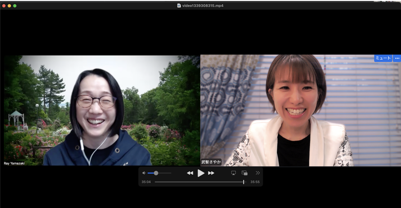Expand the double-chevron more options menu
Screen dimensions: 401x208
coord(258,173)
